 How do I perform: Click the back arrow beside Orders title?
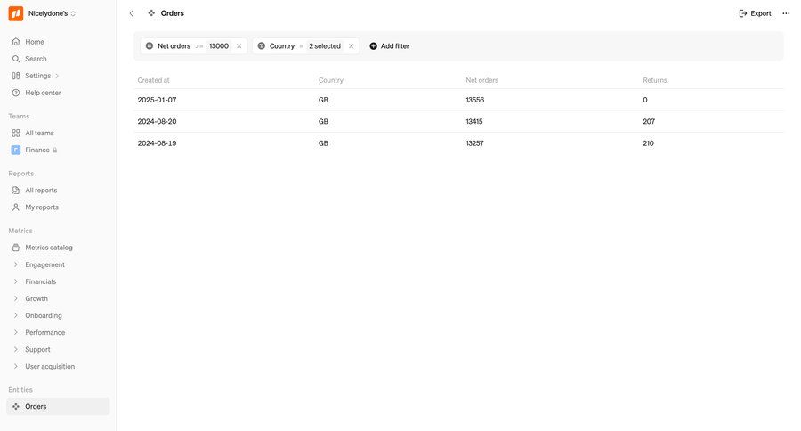point(132,13)
